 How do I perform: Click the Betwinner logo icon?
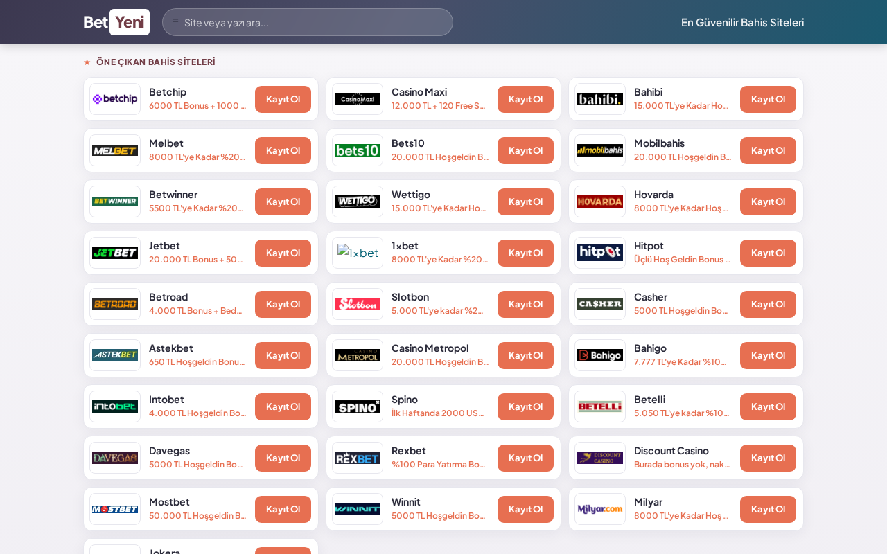[115, 202]
